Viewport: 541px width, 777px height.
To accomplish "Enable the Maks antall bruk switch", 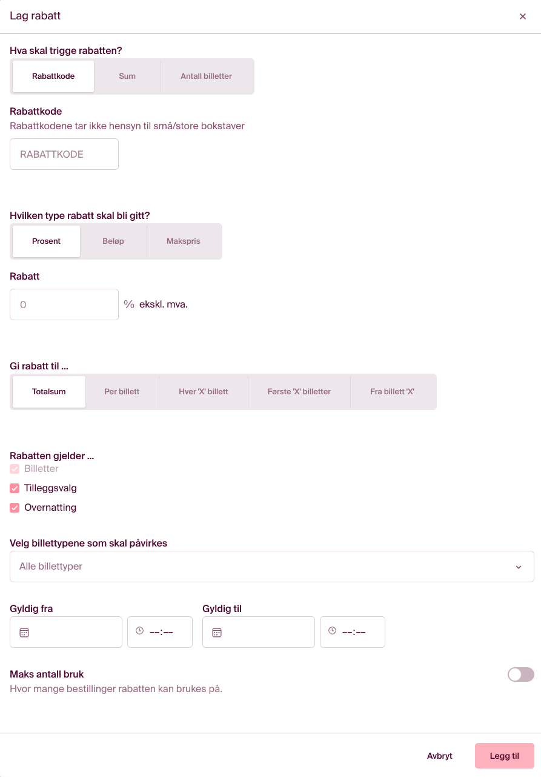I will 520,674.
